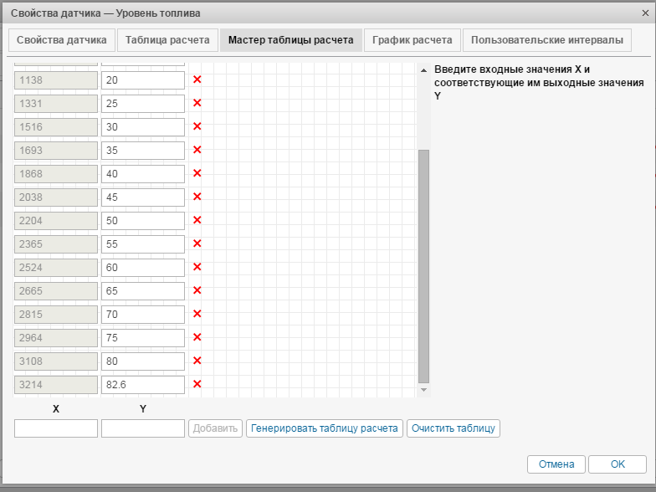This screenshot has height=492, width=656.
Task: Delete the row with X value 2524
Action: click(x=197, y=267)
